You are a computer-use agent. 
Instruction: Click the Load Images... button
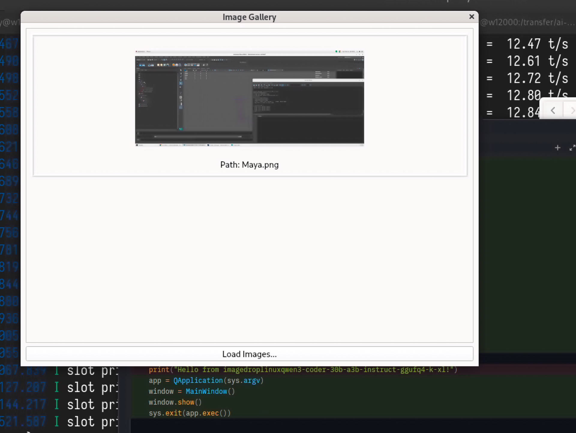click(249, 354)
